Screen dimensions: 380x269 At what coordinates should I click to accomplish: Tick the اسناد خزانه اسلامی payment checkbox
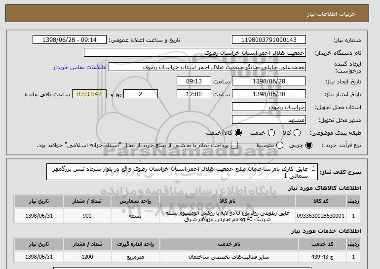pos(234,145)
